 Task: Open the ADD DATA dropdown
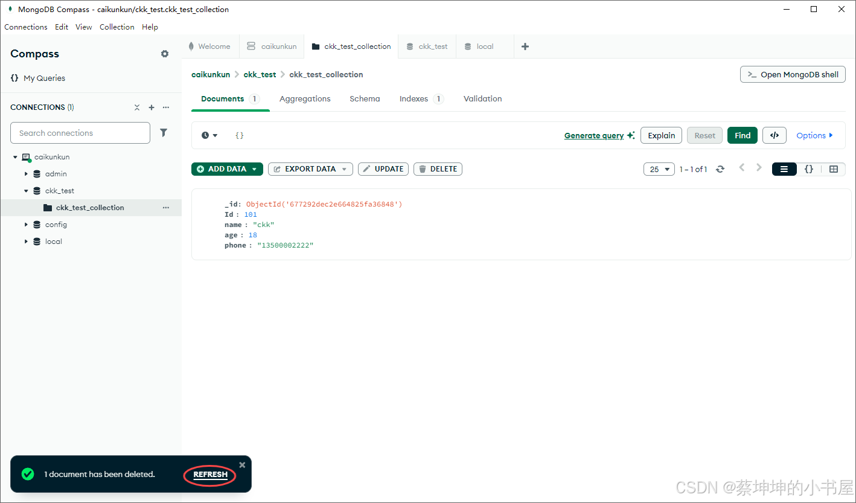[227, 169]
